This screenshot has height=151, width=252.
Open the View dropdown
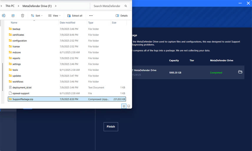coord(54,16)
